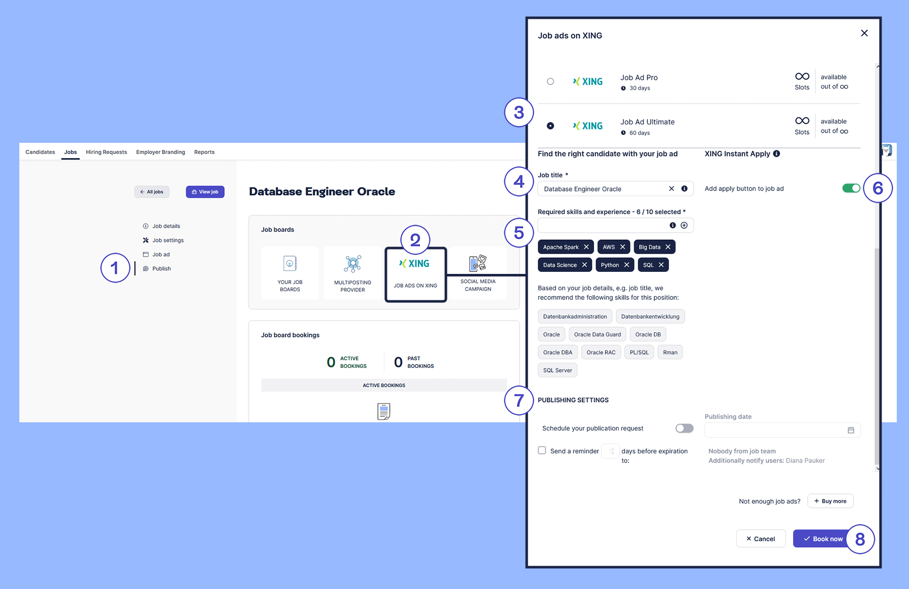
Task: Clear the Job title field with X icon
Action: tap(671, 189)
